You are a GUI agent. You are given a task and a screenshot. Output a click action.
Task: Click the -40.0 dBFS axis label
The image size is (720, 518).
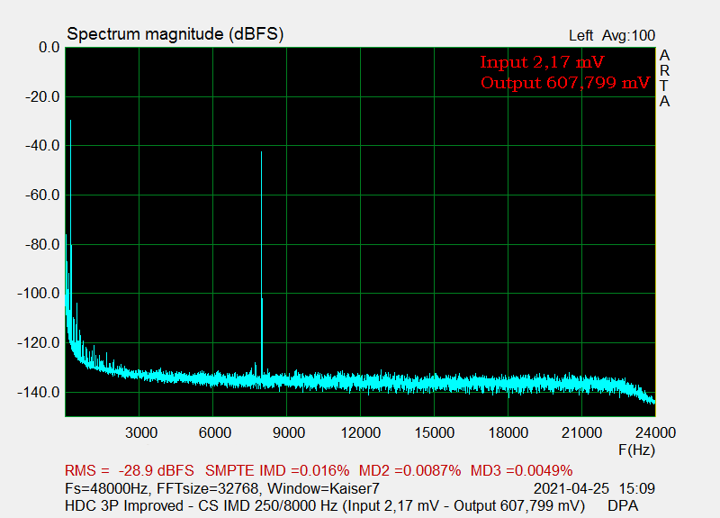tap(42, 146)
